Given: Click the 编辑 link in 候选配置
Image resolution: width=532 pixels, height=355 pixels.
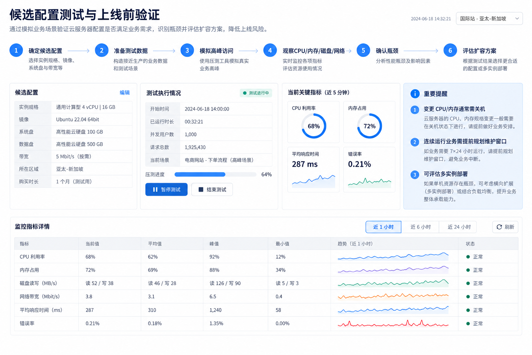Looking at the screenshot, I should pos(125,93).
